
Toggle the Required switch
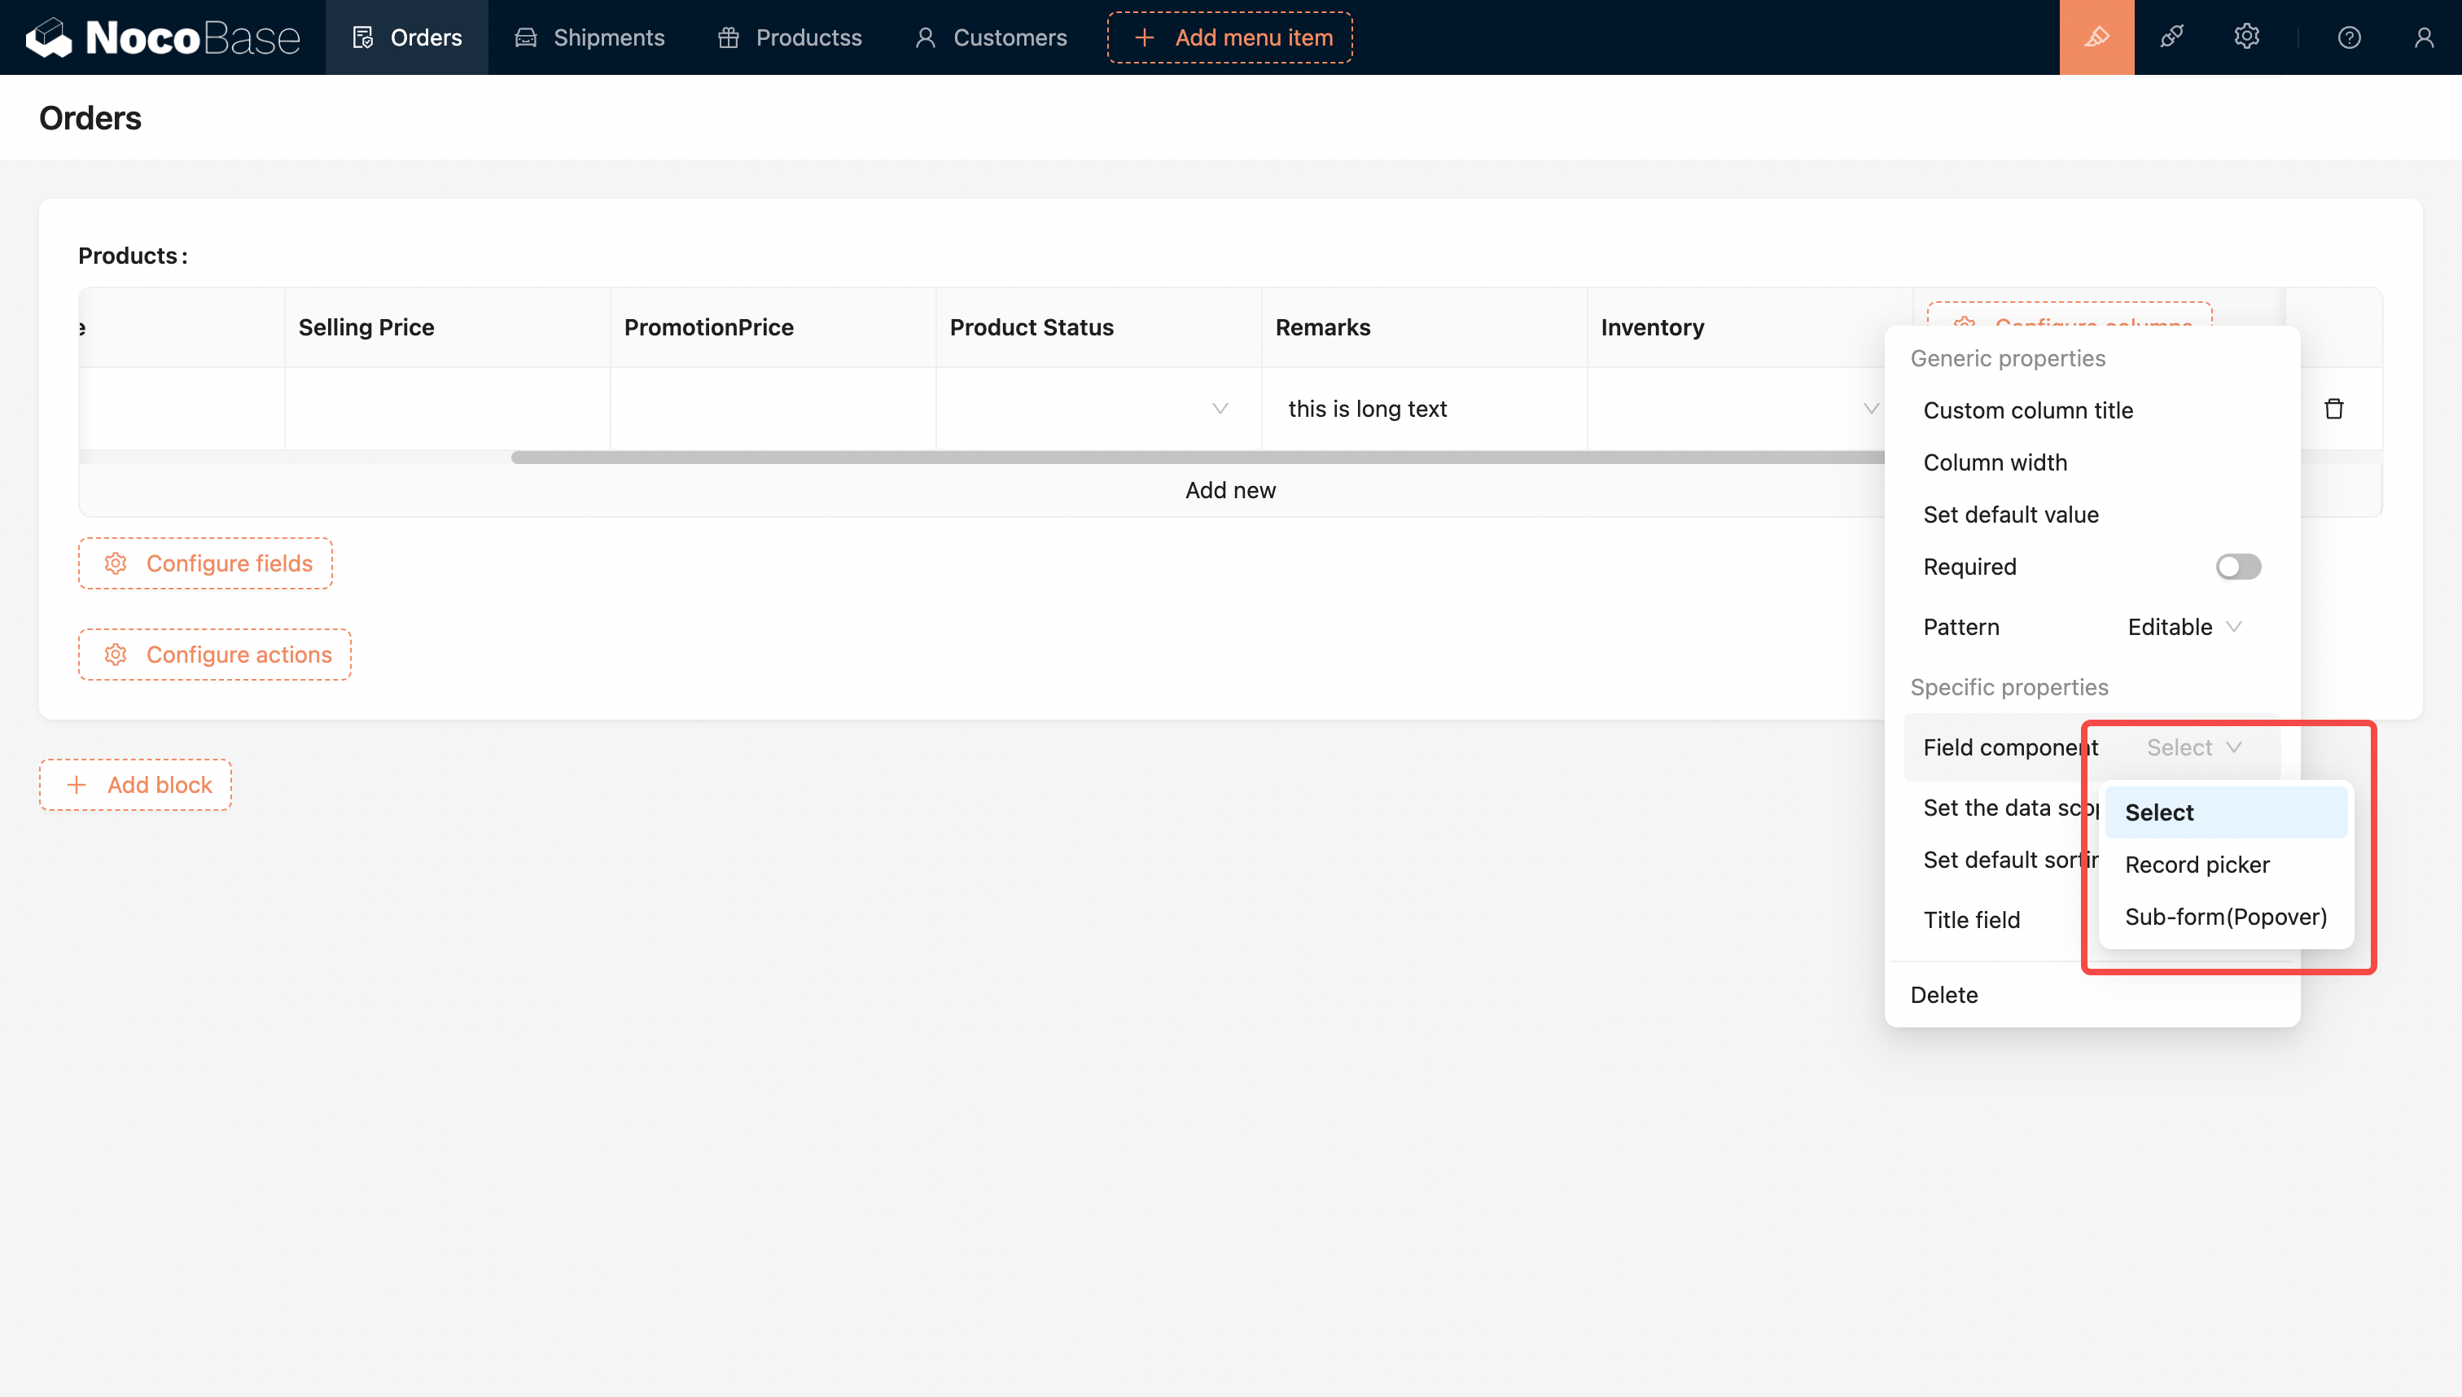click(x=2237, y=567)
